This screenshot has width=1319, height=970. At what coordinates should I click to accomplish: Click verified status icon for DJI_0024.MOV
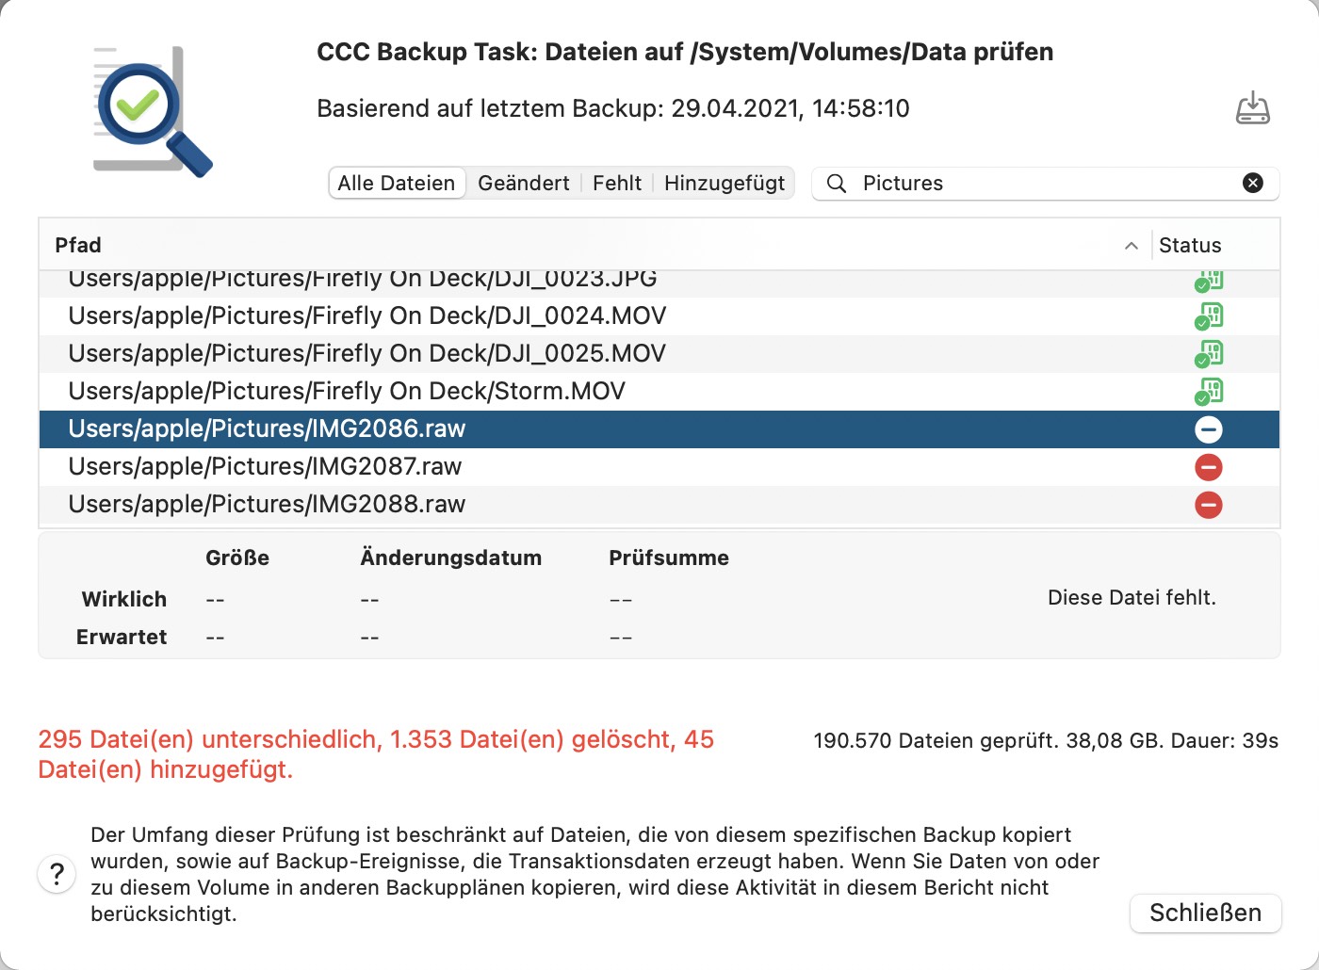pyautogui.click(x=1209, y=315)
